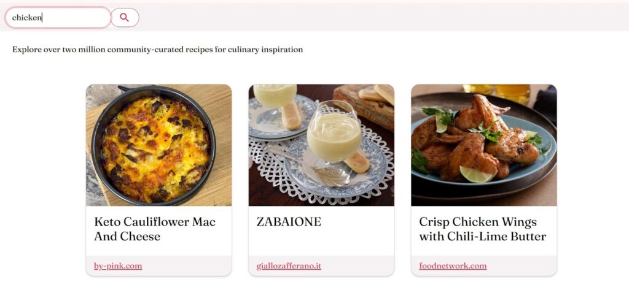Click the skillet handle in the Keto photo
This screenshot has width=629, height=282.
125,88
